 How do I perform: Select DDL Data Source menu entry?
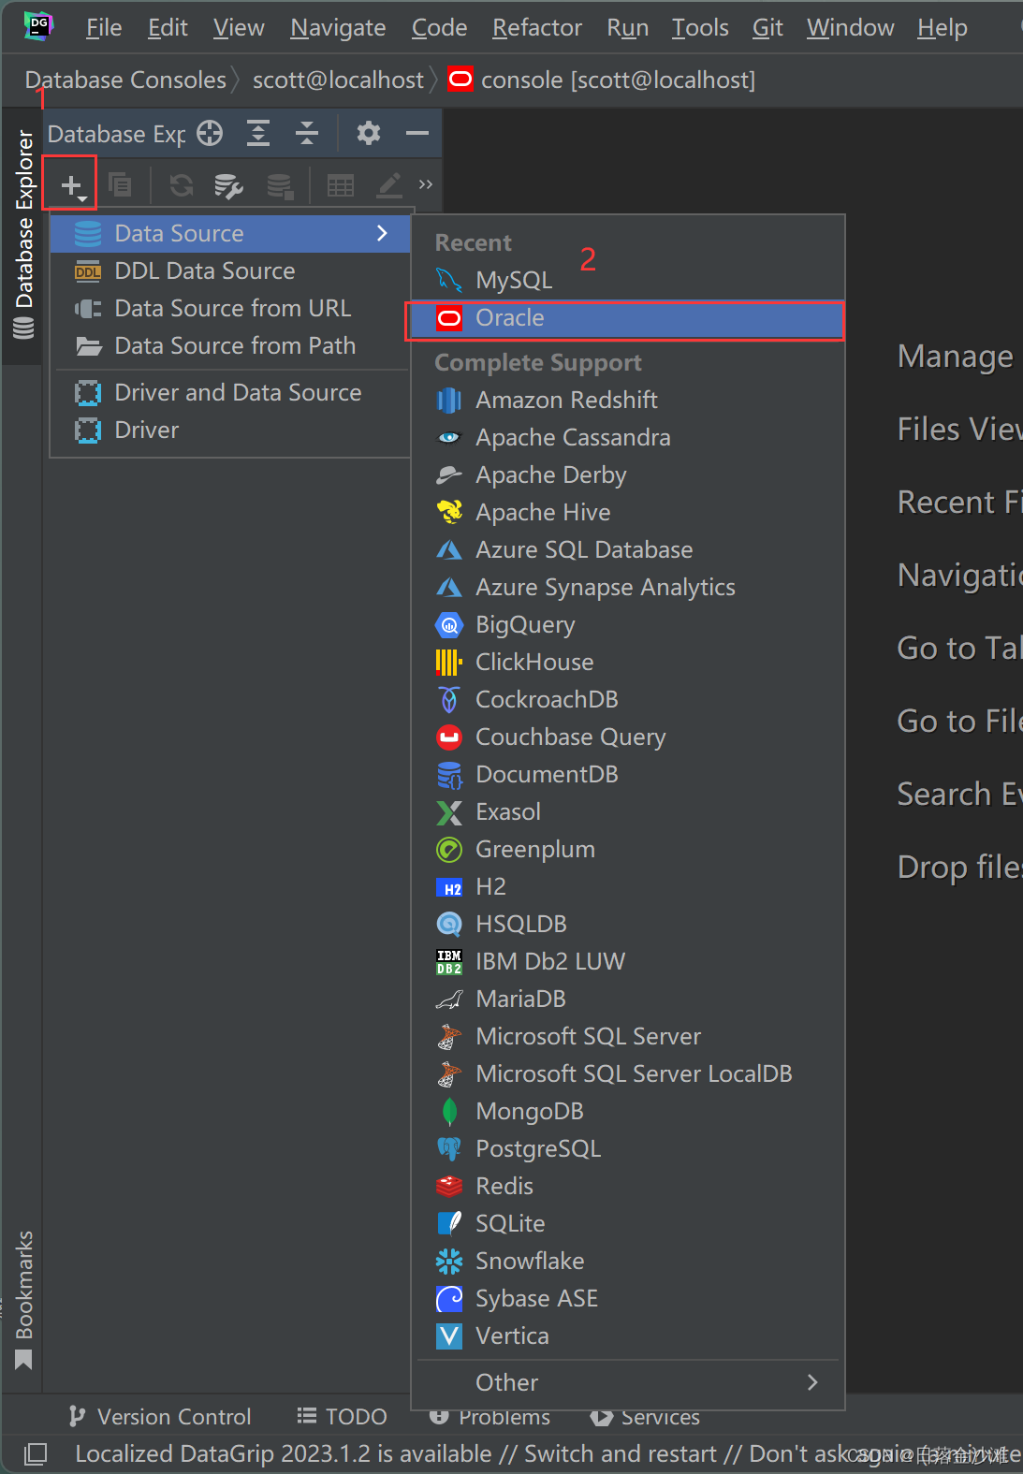click(x=230, y=270)
